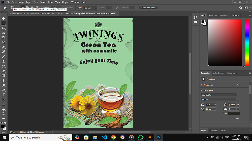Open the Style dropdown set to Normal

click(x=90, y=8)
